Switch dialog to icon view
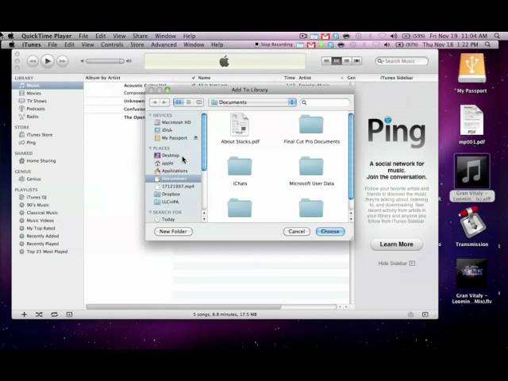This screenshot has width=508, height=381. pos(179,102)
